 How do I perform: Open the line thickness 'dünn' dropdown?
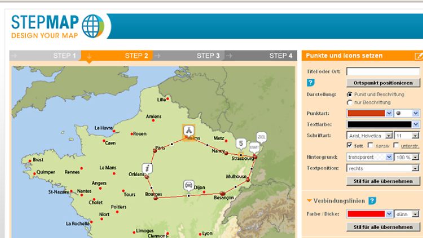[407, 214]
